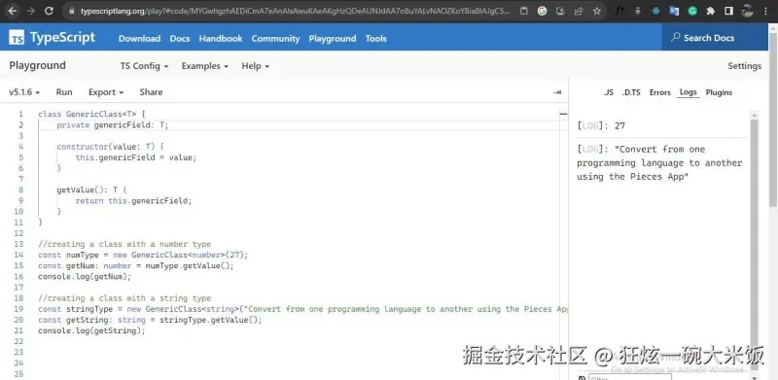The width and height of the screenshot is (778, 380).
Task: Open the Export dropdown menu
Action: click(106, 92)
